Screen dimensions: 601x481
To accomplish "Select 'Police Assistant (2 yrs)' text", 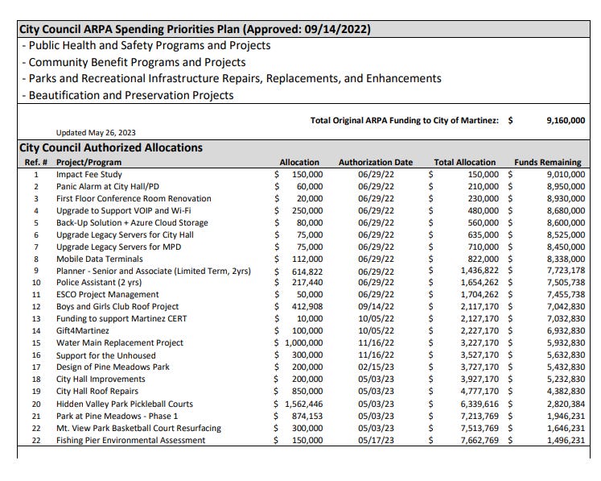I will [x=99, y=283].
